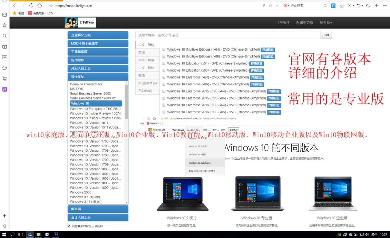
Task: Open the shopping cart sidebar icon
Action: (x=4, y=79)
